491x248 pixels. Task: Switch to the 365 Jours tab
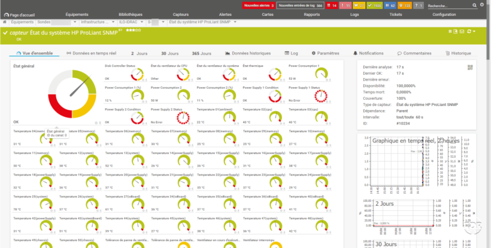point(201,54)
